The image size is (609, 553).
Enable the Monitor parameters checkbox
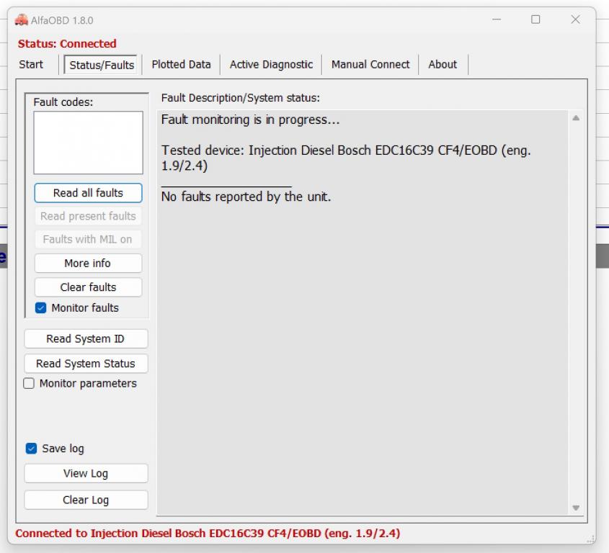(x=29, y=383)
